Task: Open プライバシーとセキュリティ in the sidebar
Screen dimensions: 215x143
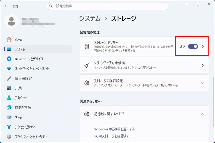Action: [x=31, y=137]
